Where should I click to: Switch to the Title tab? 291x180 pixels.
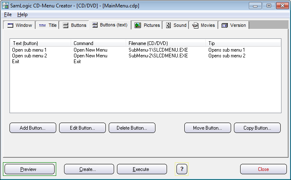[47, 25]
